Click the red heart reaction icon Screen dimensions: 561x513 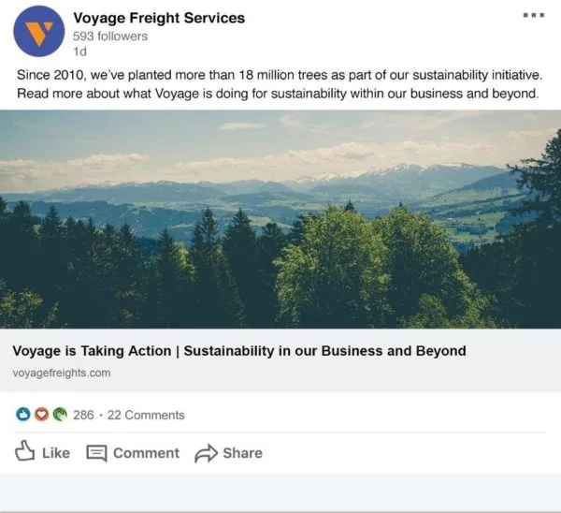point(41,414)
